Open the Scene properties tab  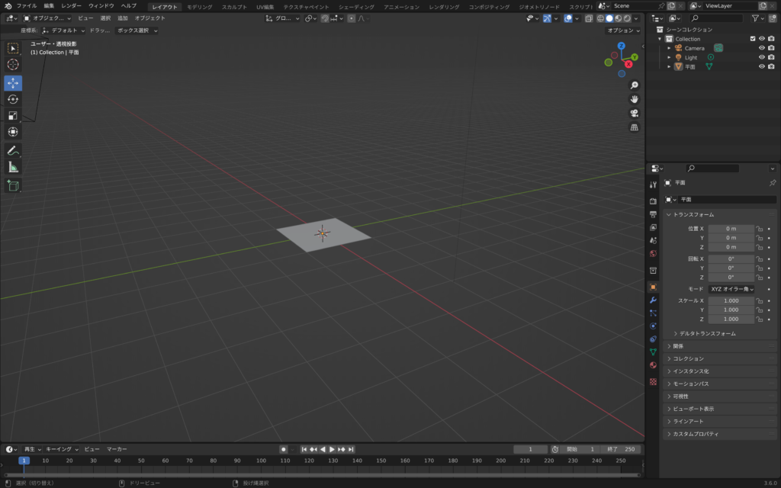point(653,240)
